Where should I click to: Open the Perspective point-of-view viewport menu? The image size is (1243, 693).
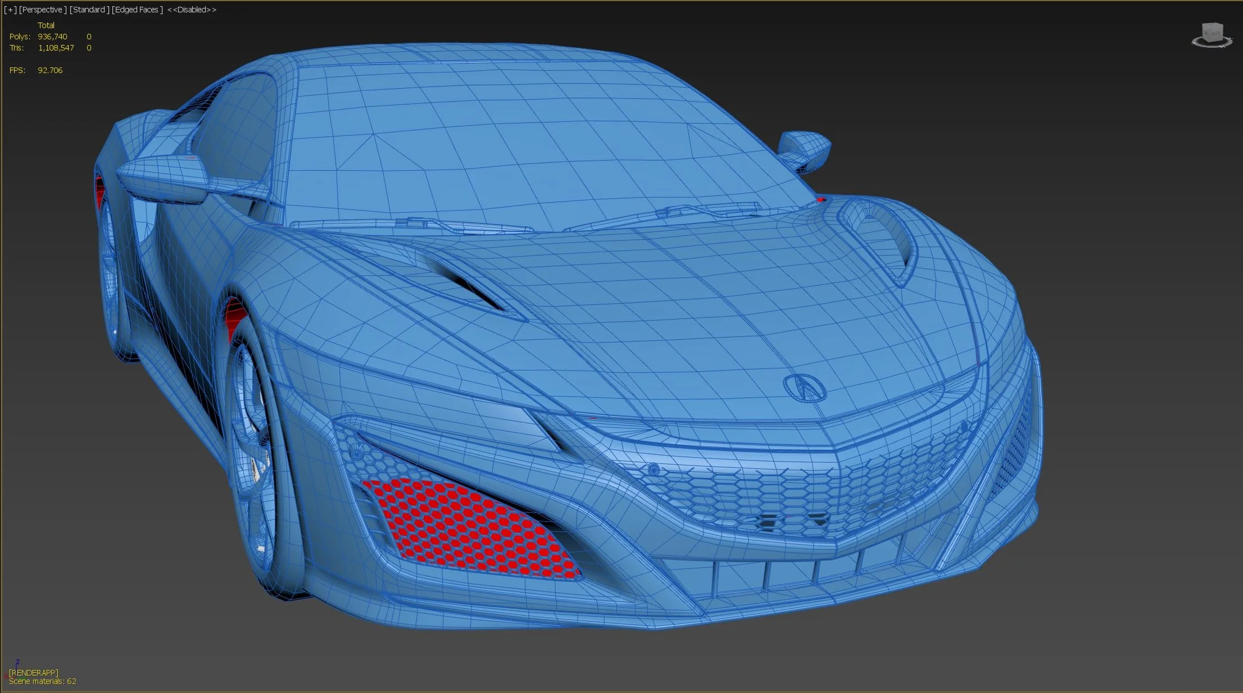point(43,10)
